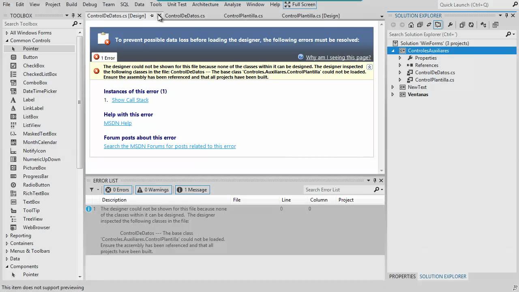519x292 pixels.
Task: Collapse the designer error details chevron
Action: tap(369, 67)
